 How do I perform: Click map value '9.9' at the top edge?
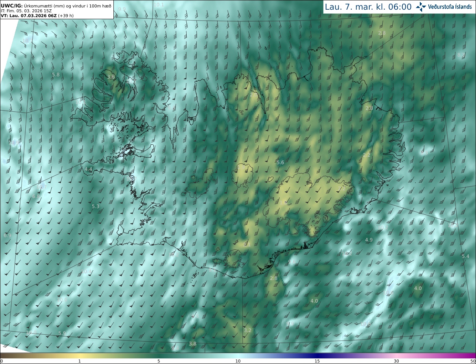[122, 9]
